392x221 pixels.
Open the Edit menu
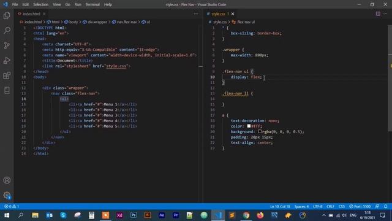pyautogui.click(x=26, y=4)
